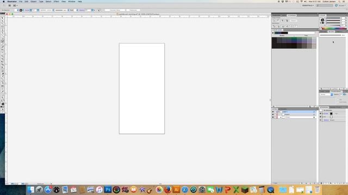Image resolution: width=348 pixels, height=195 pixels.
Task: Click the Trim pathfinder icon
Action: 278,26
